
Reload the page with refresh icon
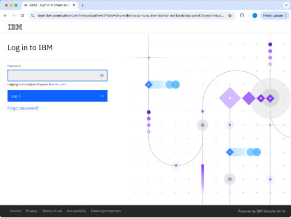pyautogui.click(x=23, y=16)
